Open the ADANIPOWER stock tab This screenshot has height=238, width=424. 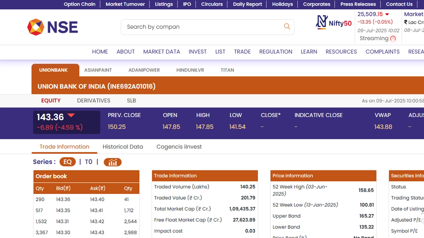tap(144, 70)
